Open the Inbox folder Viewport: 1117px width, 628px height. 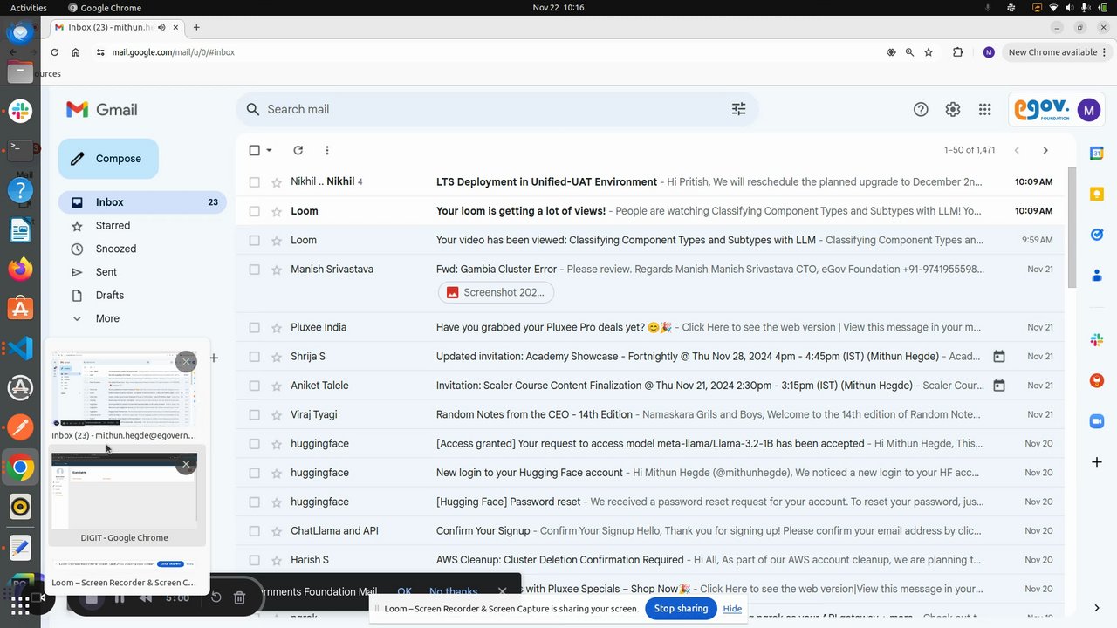142,202
